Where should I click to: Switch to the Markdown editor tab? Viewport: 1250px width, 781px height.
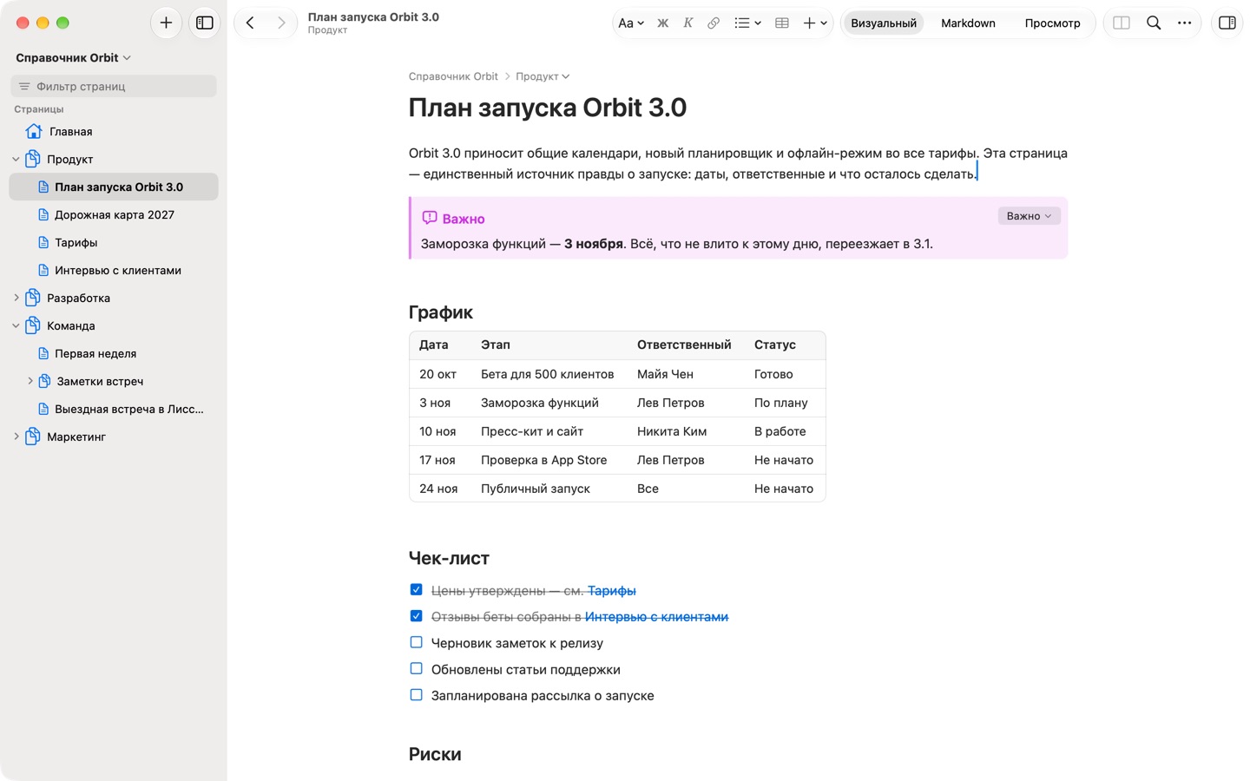pos(968,23)
